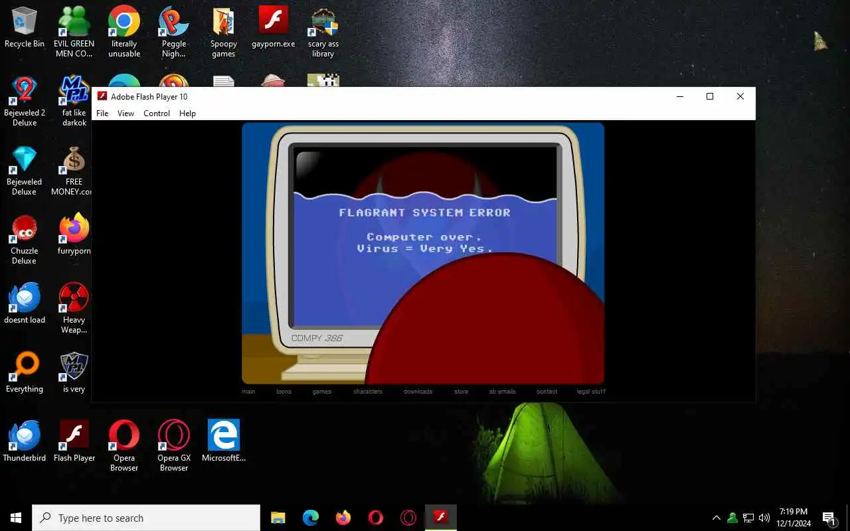Image resolution: width=850 pixels, height=531 pixels.
Task: Launch the Bejeweled Deluxe diamond icon
Action: [25, 170]
